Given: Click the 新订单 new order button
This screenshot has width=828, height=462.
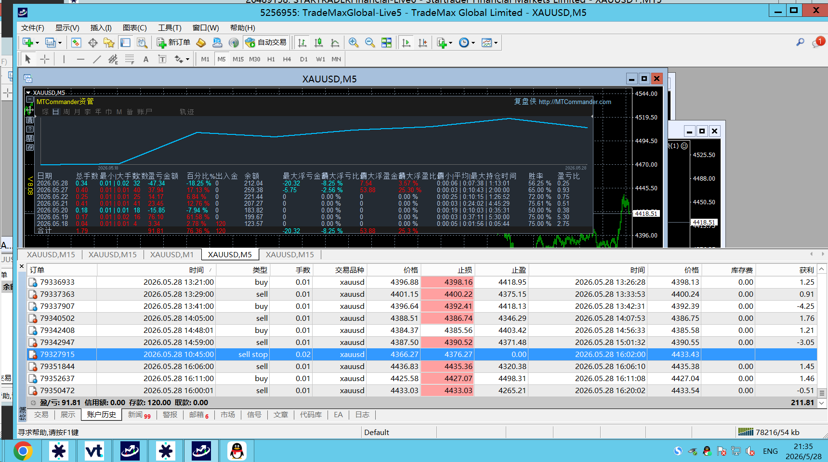Looking at the screenshot, I should (x=173, y=42).
